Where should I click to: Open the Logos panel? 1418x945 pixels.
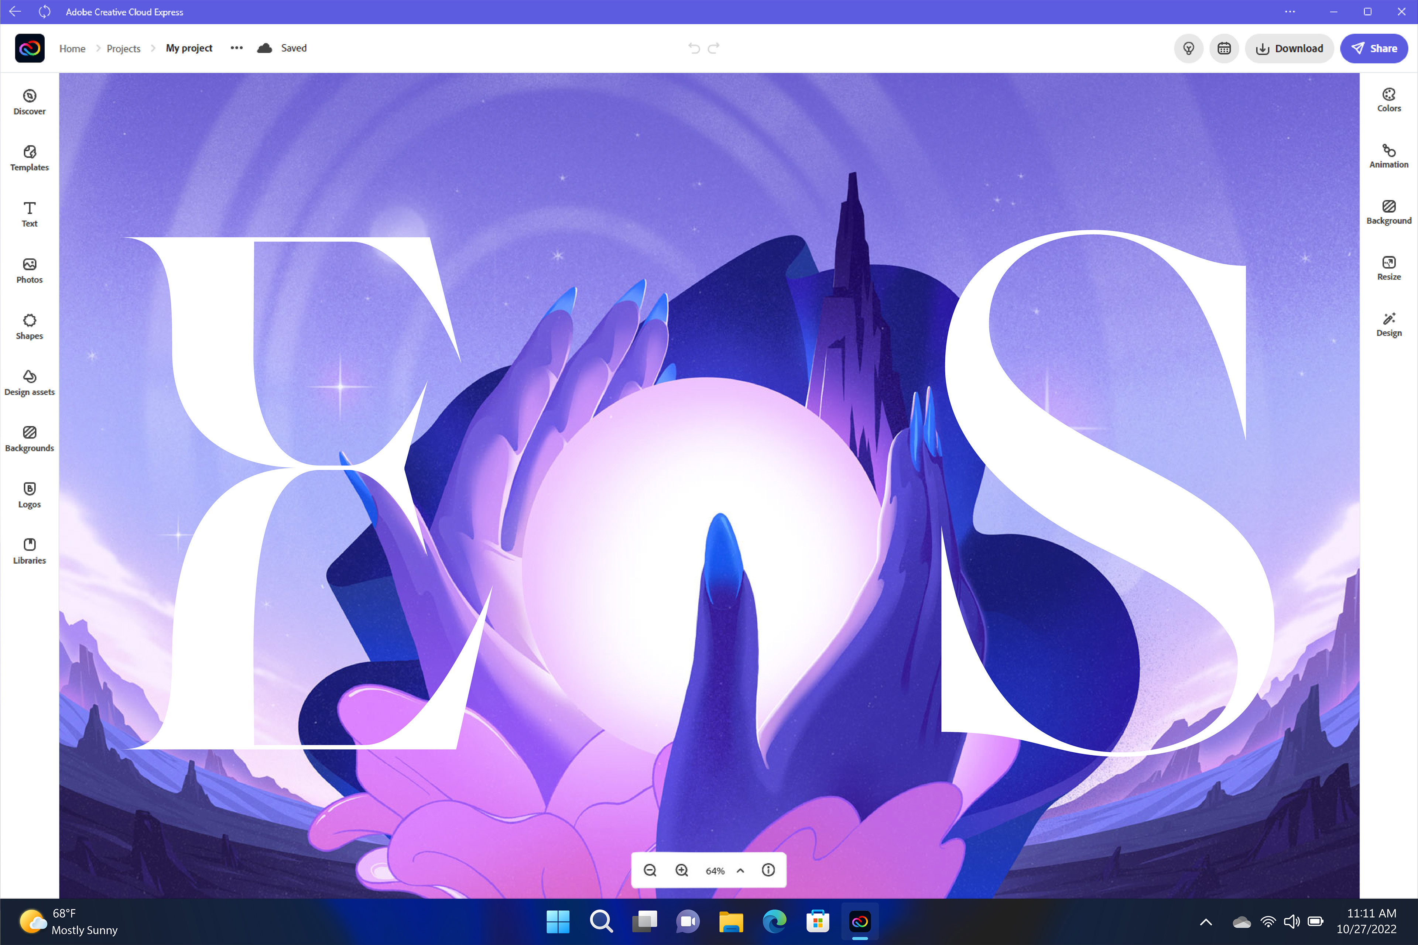coord(30,495)
